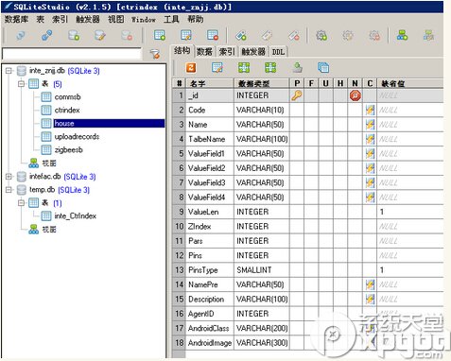Click the create index tag icon
451x361 pixels.
click(241, 35)
